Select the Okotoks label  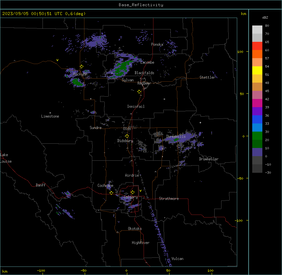tap(135, 229)
